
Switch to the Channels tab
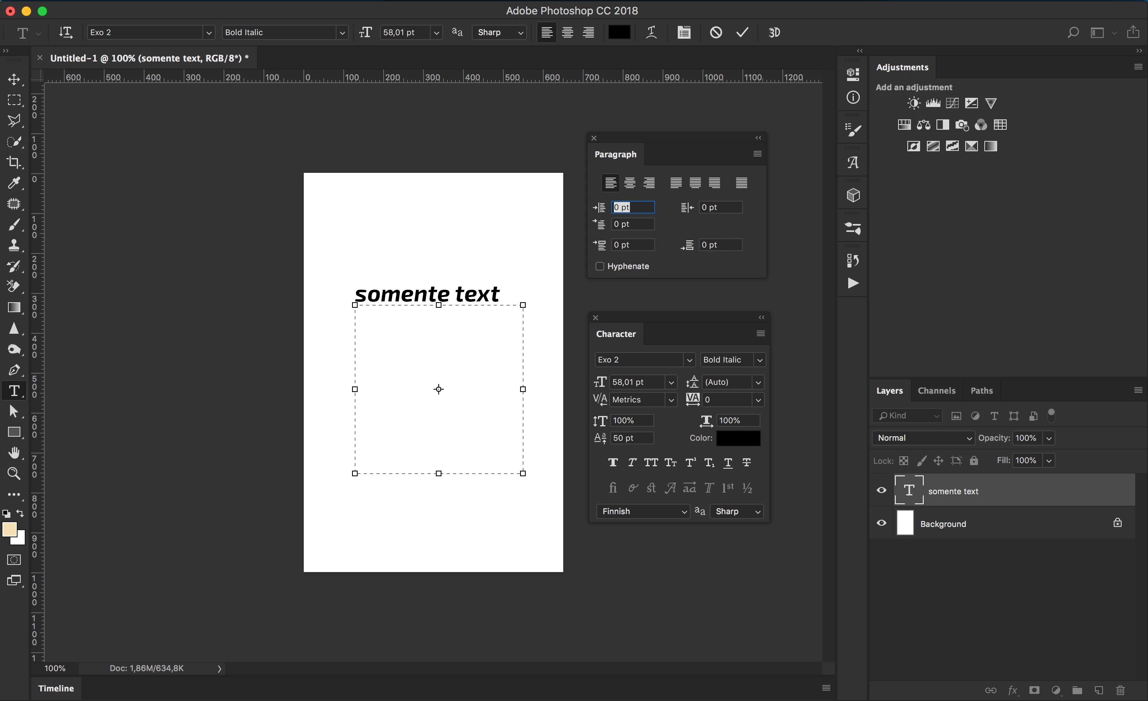936,390
